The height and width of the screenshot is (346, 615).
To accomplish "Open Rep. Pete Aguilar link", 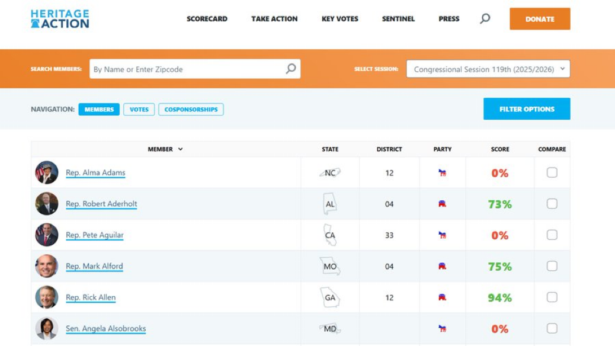I will coord(95,235).
